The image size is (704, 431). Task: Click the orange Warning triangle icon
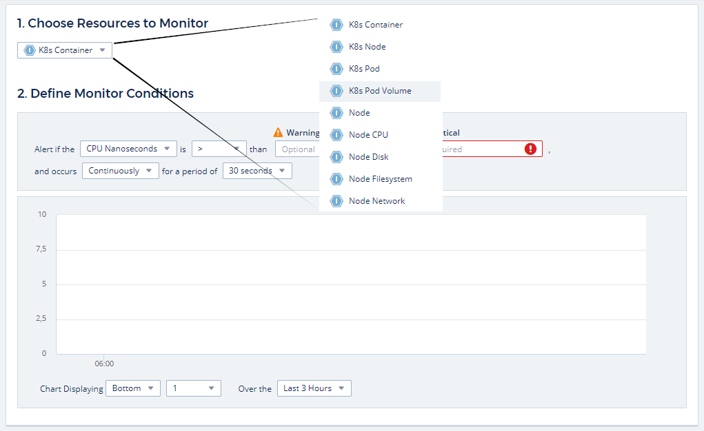click(x=278, y=132)
